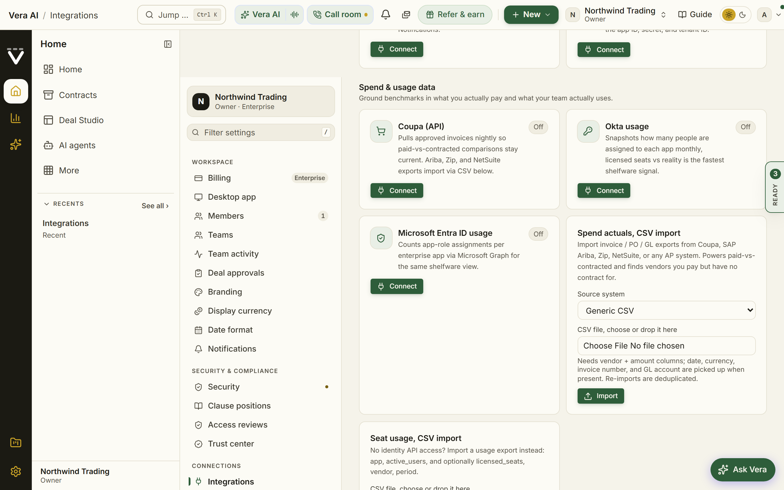Open the Guide

point(695,15)
